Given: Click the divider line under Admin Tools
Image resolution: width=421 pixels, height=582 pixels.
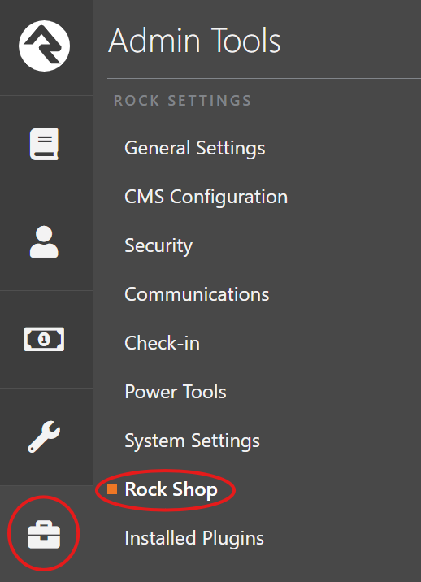Looking at the screenshot, I should (x=264, y=78).
